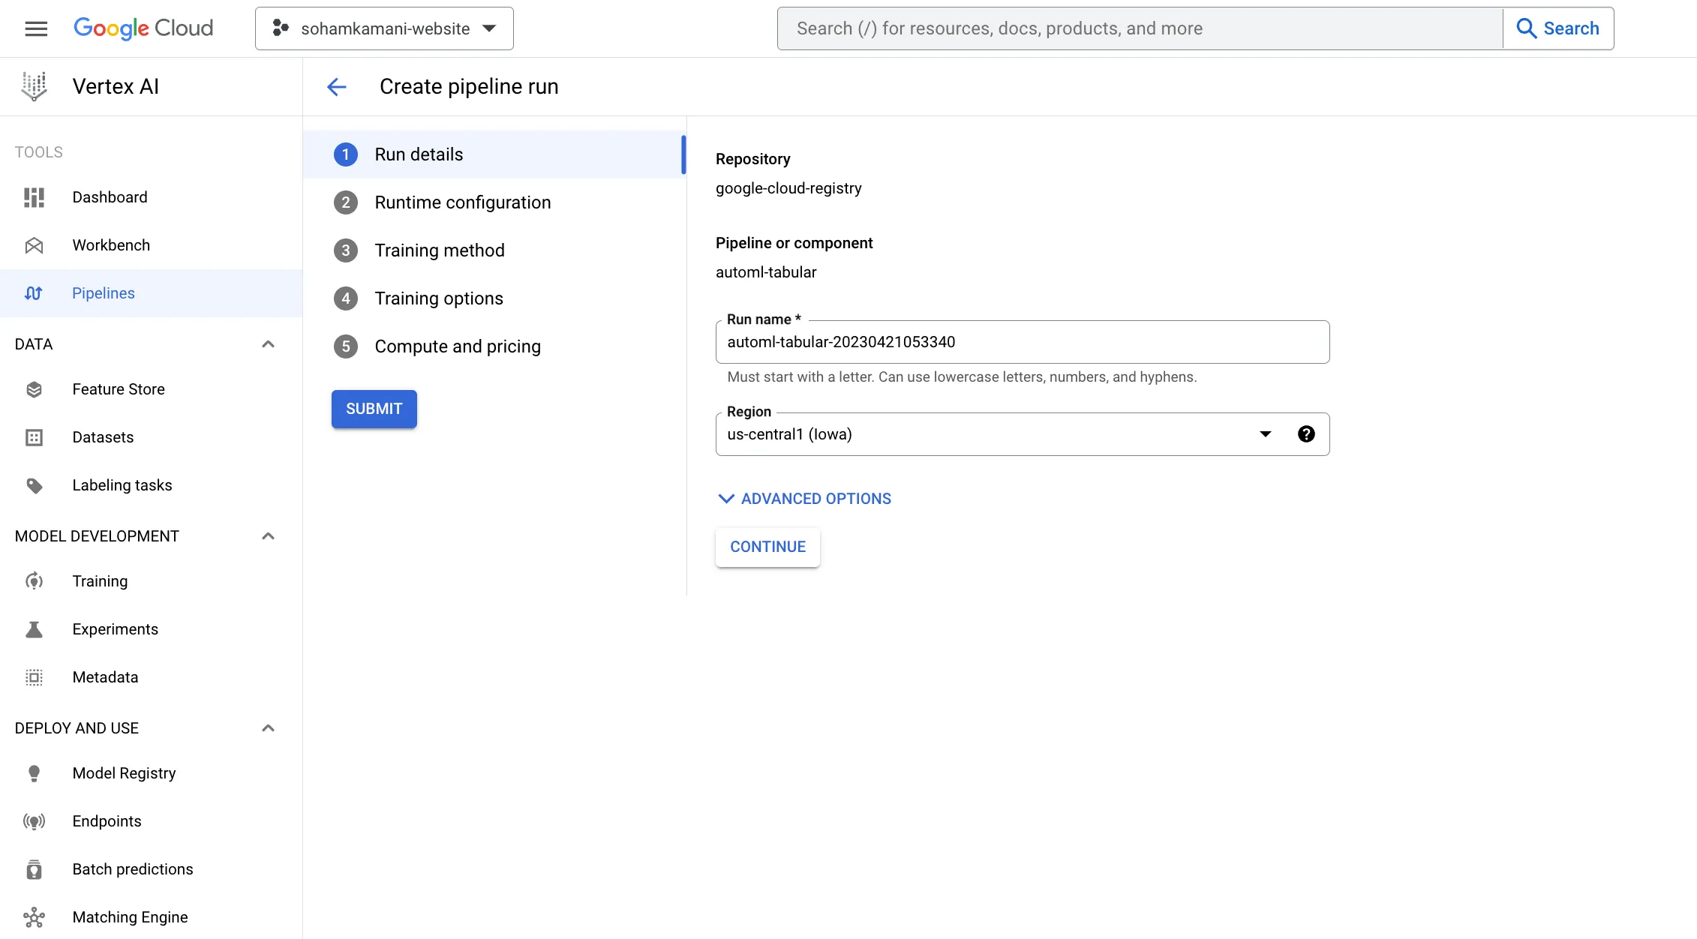Collapse the Data sidebar section

pos(268,344)
